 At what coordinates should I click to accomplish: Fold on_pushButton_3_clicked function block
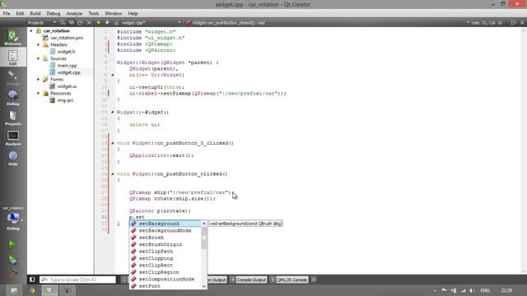pyautogui.click(x=113, y=143)
